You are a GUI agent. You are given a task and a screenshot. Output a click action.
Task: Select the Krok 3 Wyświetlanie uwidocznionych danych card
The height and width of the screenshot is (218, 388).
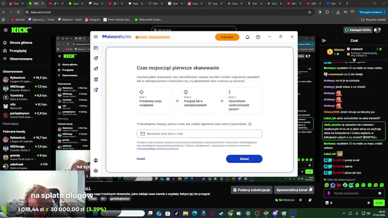click(x=244, y=101)
